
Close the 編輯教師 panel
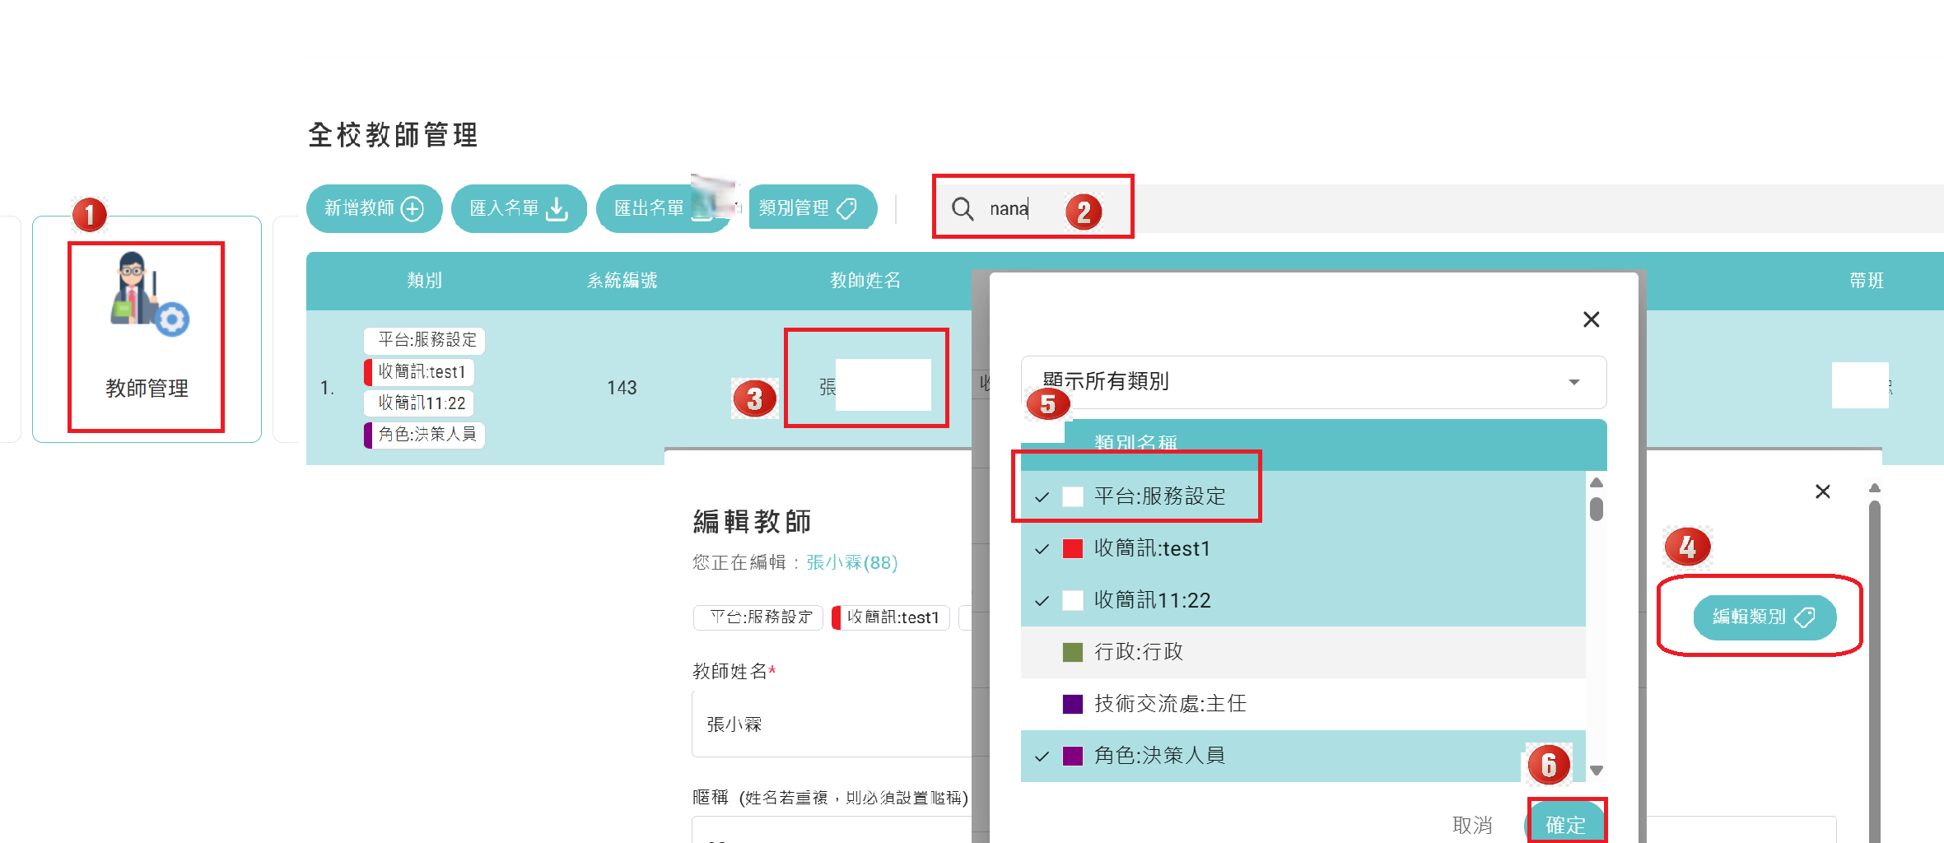click(x=1822, y=491)
